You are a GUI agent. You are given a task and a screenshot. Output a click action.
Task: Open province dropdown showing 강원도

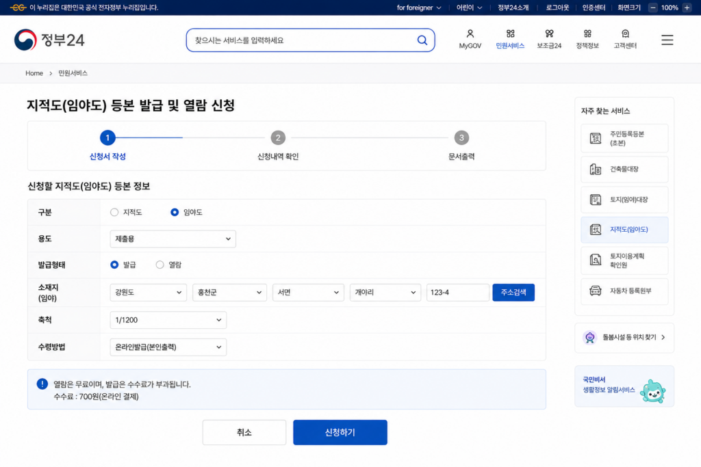click(148, 293)
